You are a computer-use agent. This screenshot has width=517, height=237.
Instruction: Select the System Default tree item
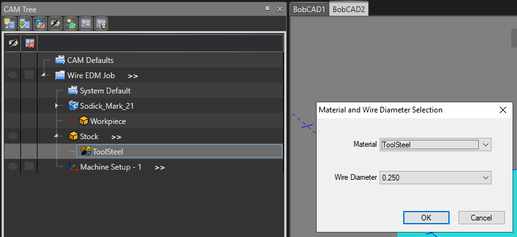point(105,91)
